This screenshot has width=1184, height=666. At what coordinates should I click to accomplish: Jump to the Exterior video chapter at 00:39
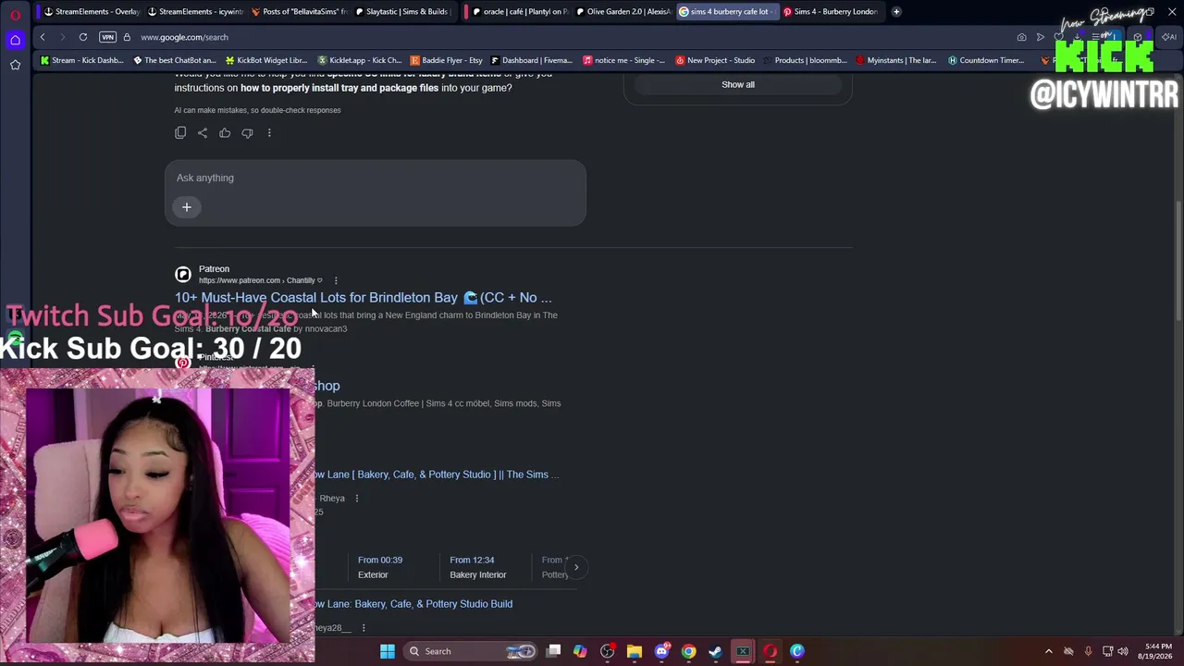(380, 567)
